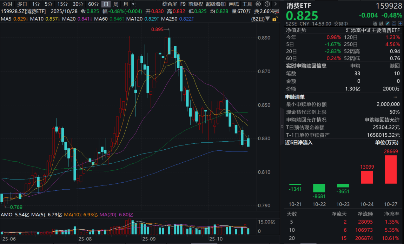
Task: Click the 融 margin trading label
Action: pos(381,23)
